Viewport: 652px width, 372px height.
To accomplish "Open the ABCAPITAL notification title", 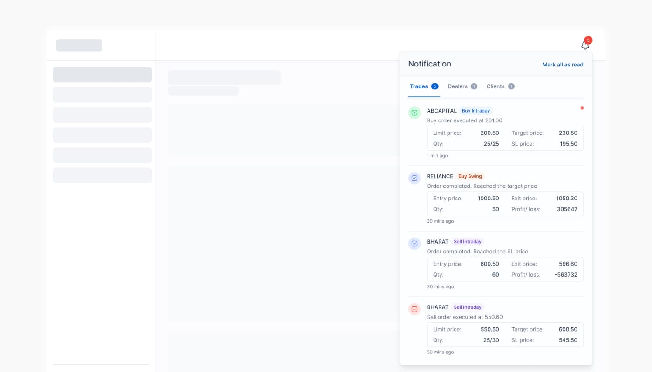I will tap(441, 111).
